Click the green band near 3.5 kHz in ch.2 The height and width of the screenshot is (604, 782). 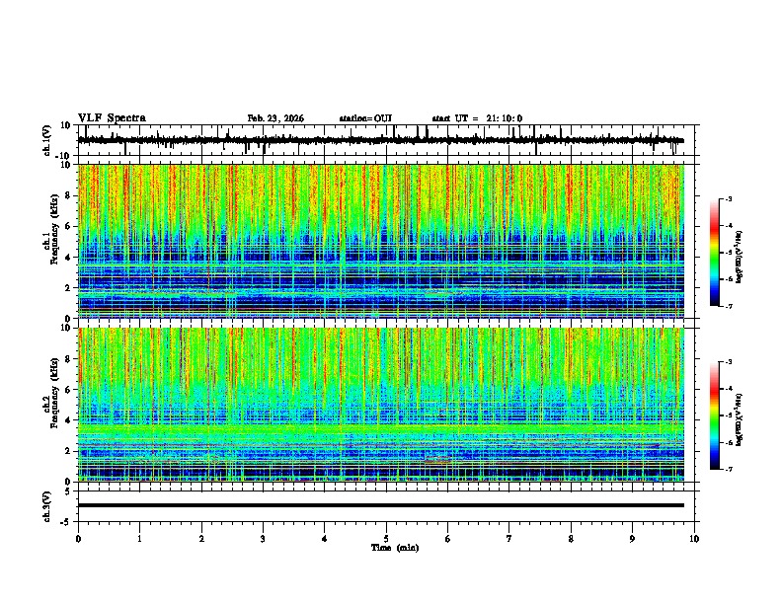(381, 428)
